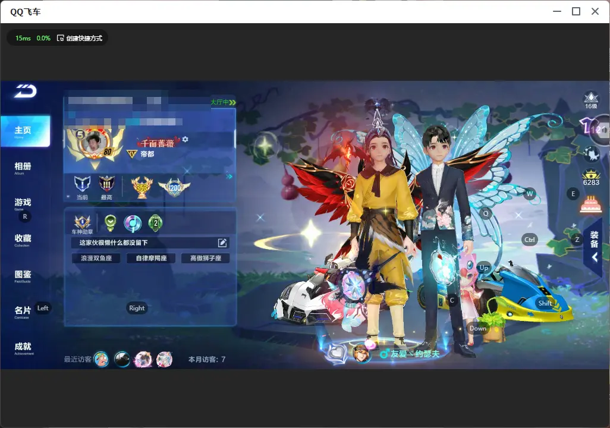Click the 本月访客: 7 visitor count
610x428 pixels.
pos(207,360)
